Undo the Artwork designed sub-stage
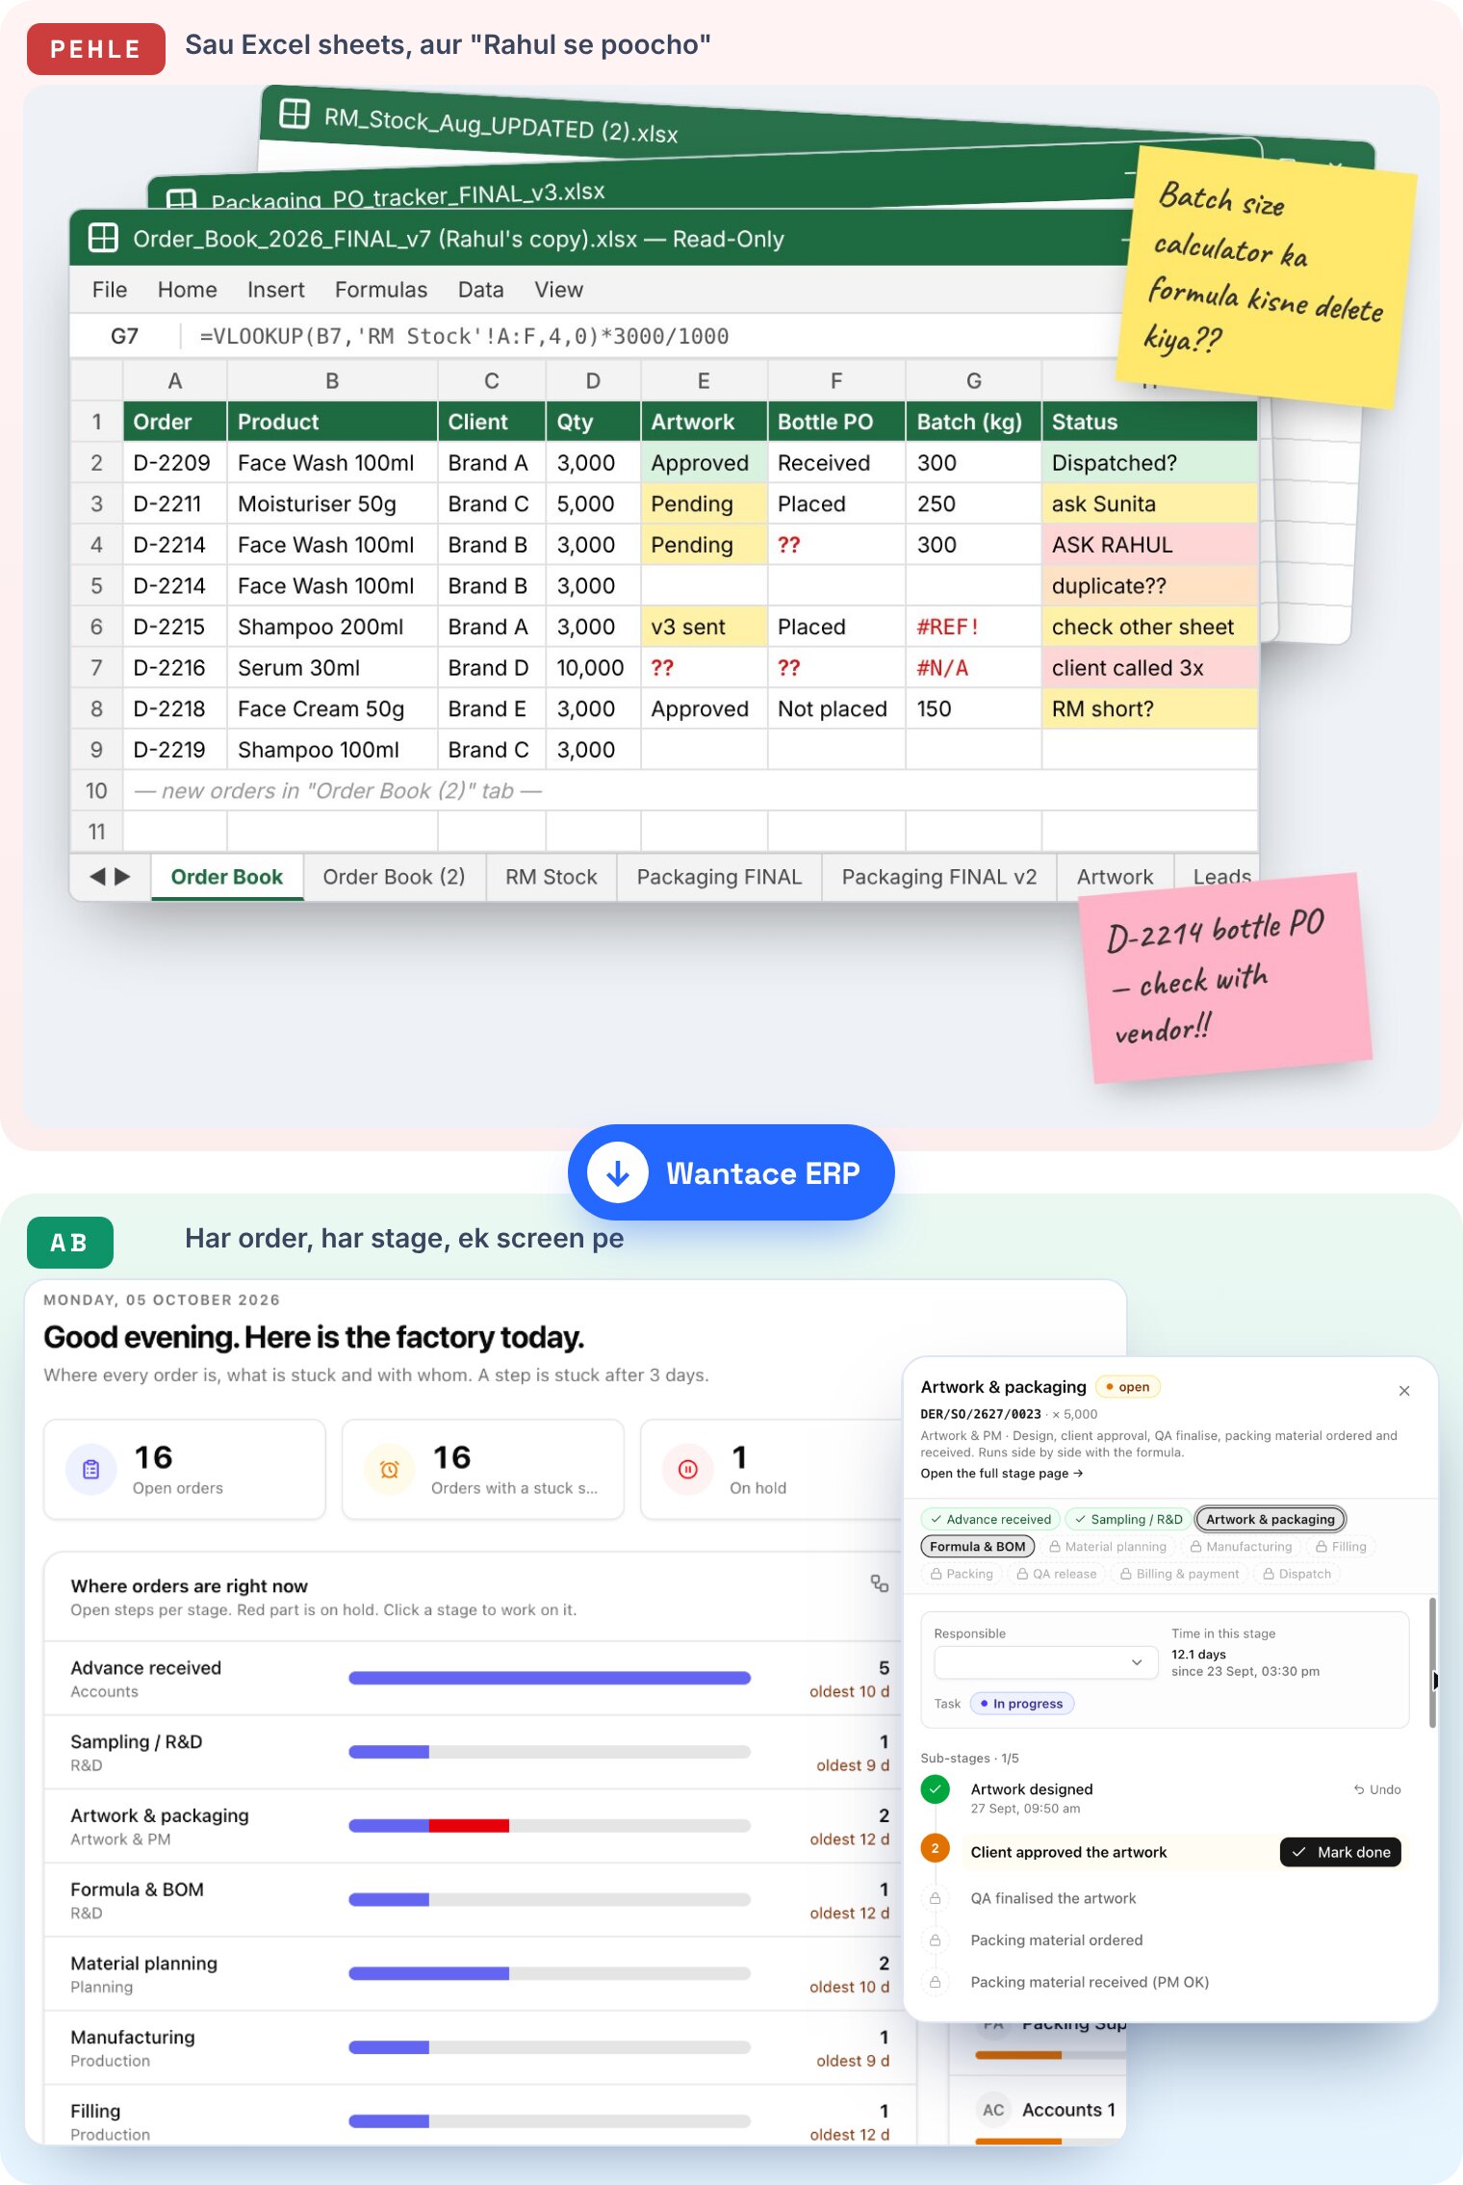1463x2185 pixels. click(1377, 1789)
